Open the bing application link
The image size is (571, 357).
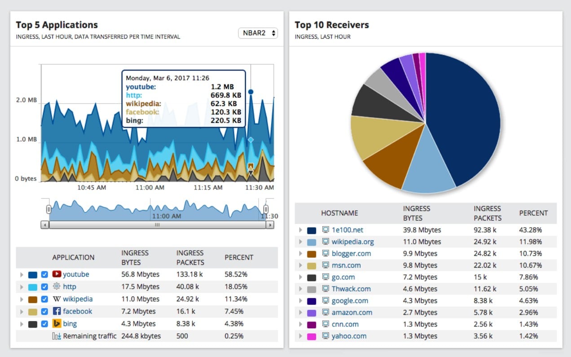(x=70, y=323)
